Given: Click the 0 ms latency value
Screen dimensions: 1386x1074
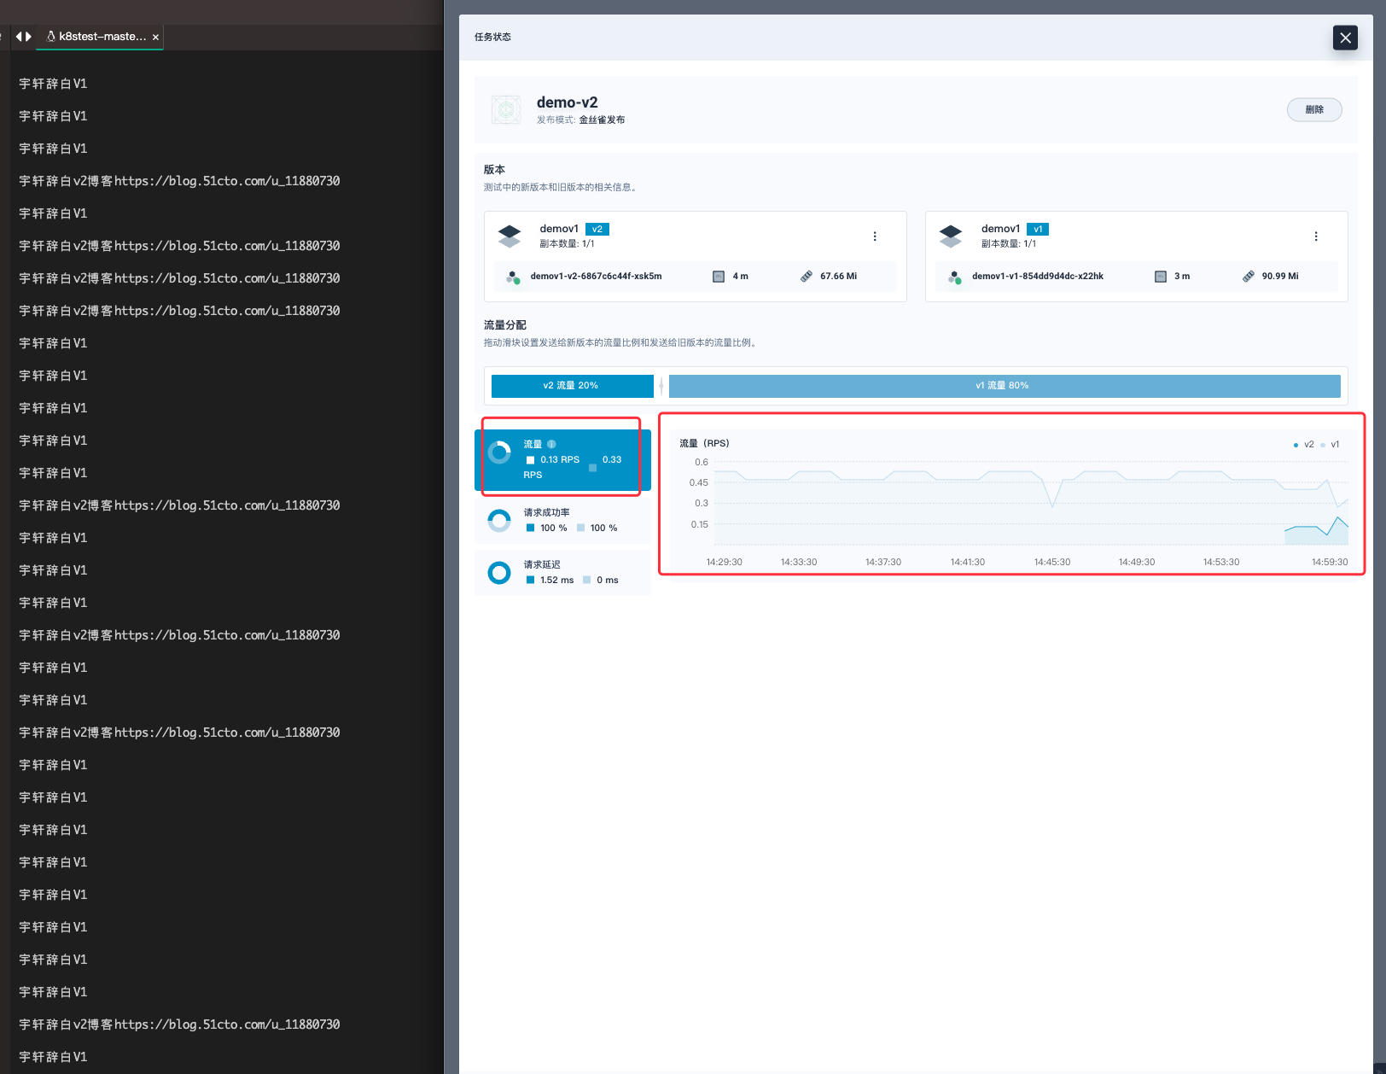Looking at the screenshot, I should pos(608,581).
